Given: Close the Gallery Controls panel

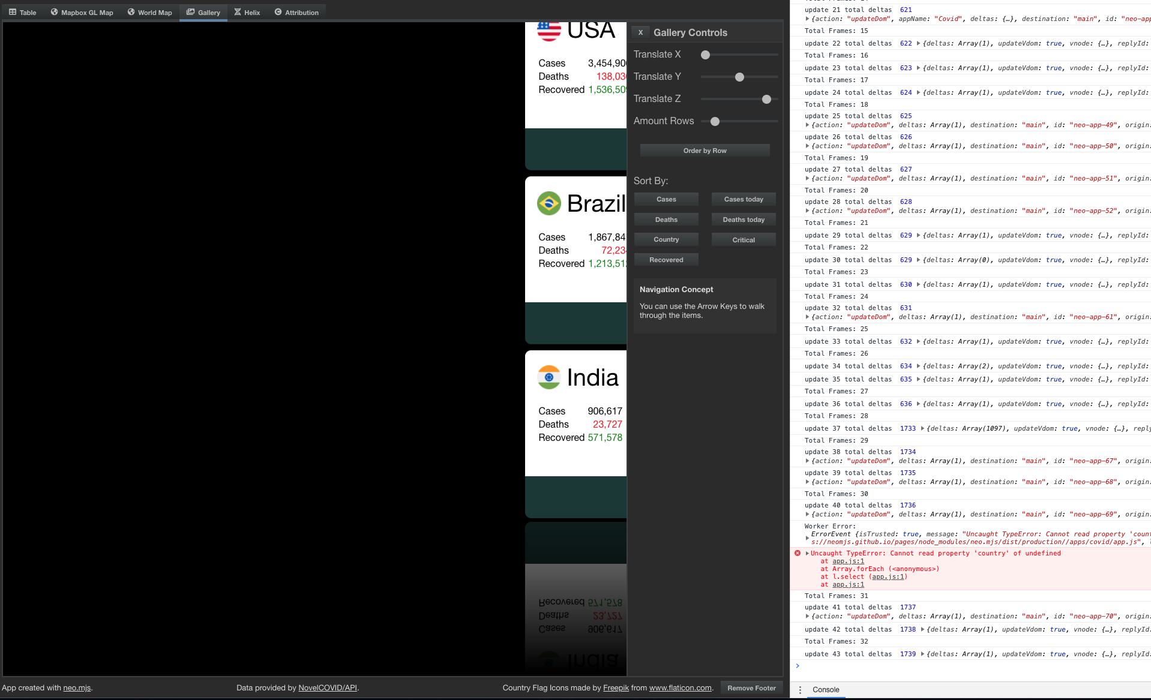Looking at the screenshot, I should point(640,32).
